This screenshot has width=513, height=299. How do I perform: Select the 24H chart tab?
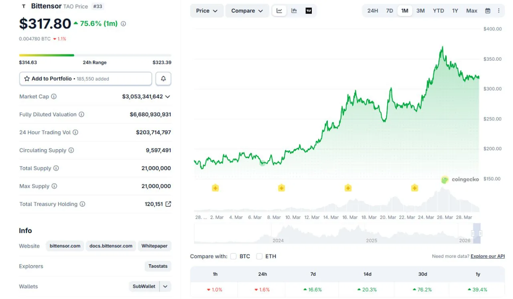(372, 11)
